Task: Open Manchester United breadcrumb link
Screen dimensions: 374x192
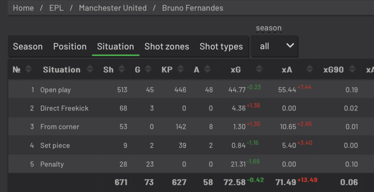Action: coord(113,8)
